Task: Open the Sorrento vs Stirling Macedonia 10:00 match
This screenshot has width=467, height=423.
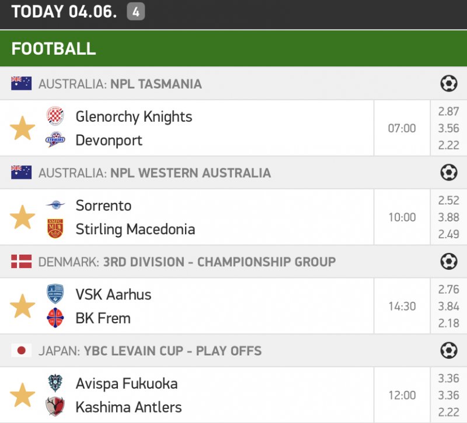Action: point(402,217)
